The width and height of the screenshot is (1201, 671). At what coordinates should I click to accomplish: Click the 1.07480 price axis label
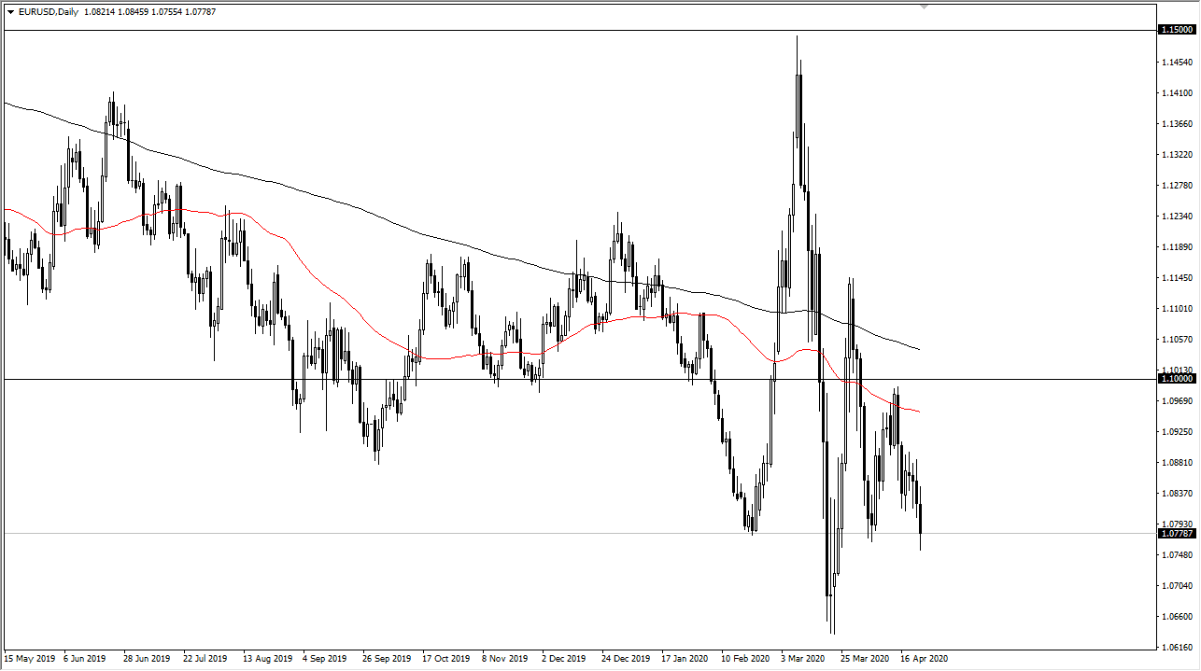point(1177,555)
